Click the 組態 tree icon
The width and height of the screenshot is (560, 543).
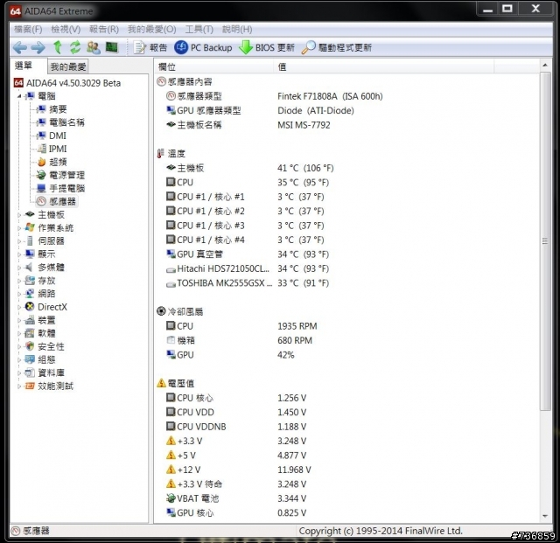pos(30,359)
